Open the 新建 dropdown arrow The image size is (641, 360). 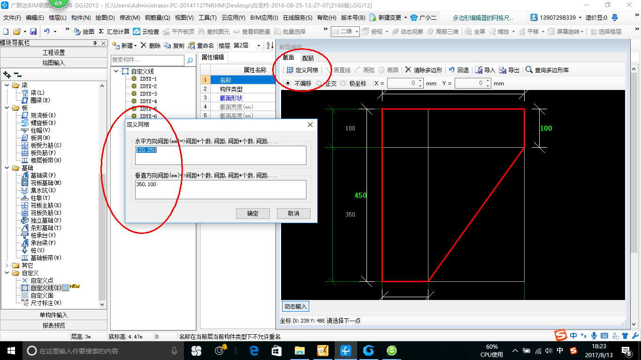click(x=135, y=45)
